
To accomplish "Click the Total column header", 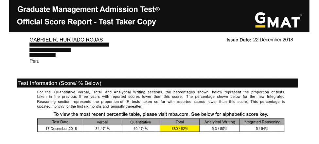I will tap(179, 122).
